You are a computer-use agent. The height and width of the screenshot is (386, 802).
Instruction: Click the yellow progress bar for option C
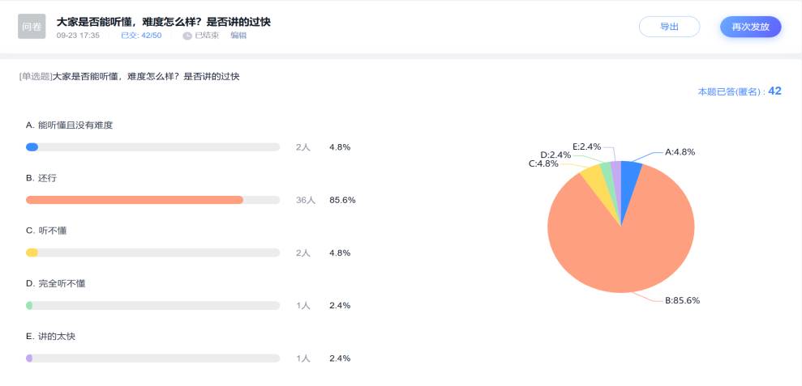coord(32,252)
